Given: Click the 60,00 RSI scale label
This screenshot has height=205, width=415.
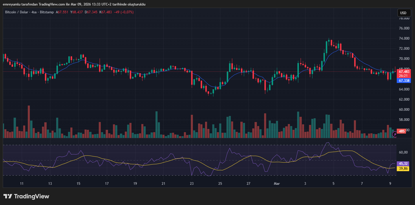Looking at the screenshot, I should click(x=403, y=152).
